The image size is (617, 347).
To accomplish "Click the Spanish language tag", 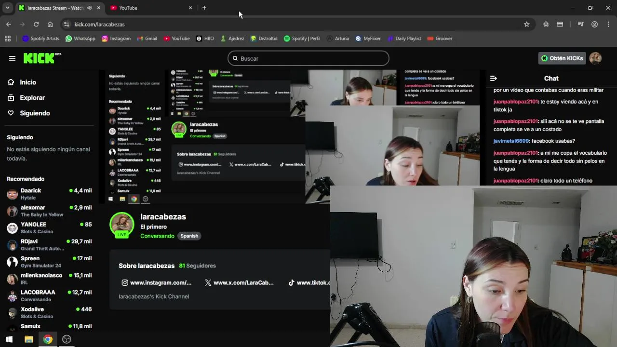I will point(189,236).
